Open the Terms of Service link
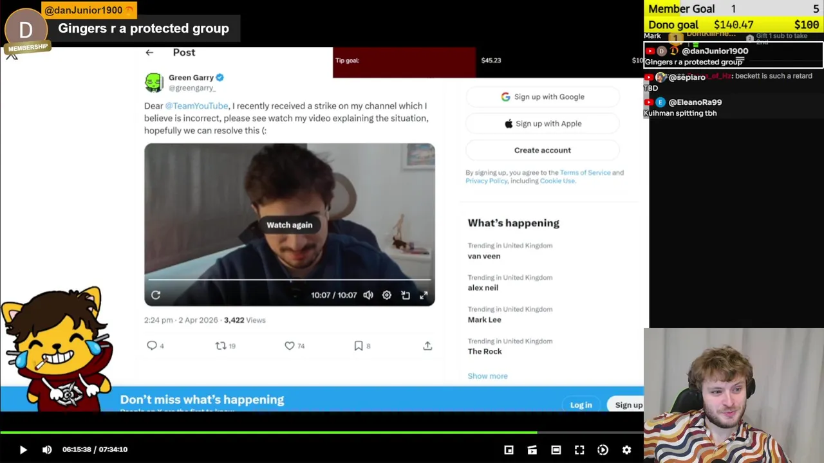This screenshot has width=824, height=463. point(585,172)
